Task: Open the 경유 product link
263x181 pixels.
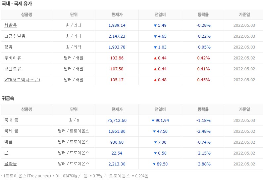Action: (x=8, y=47)
